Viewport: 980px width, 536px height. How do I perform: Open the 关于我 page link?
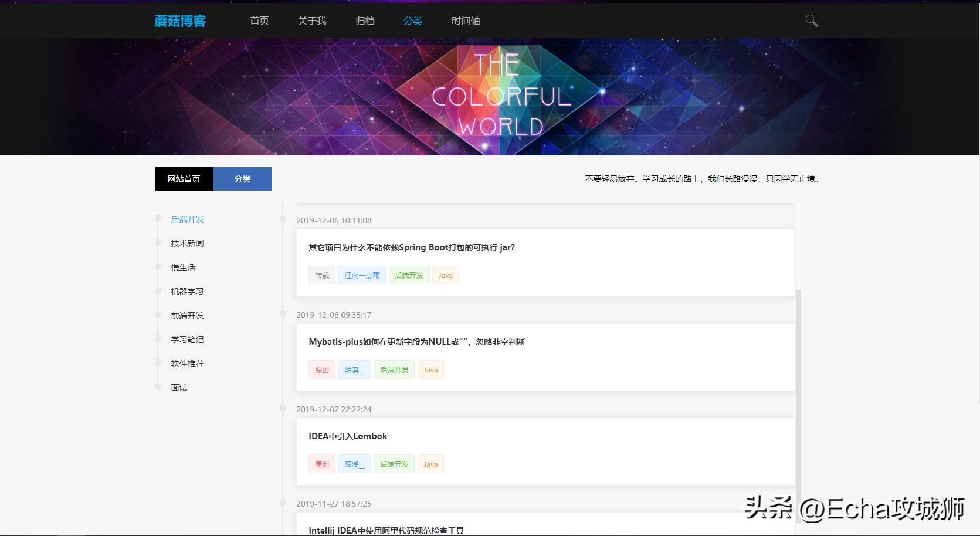pos(311,21)
